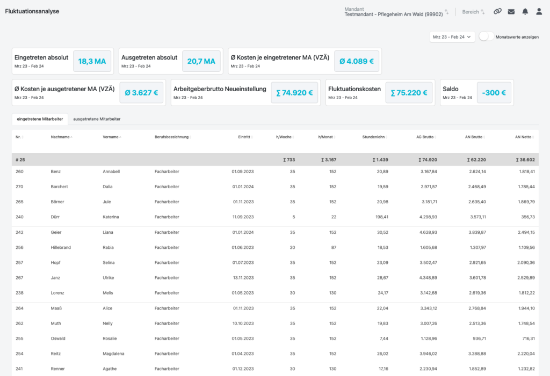
Task: Open the user profile icon
Action: (539, 12)
